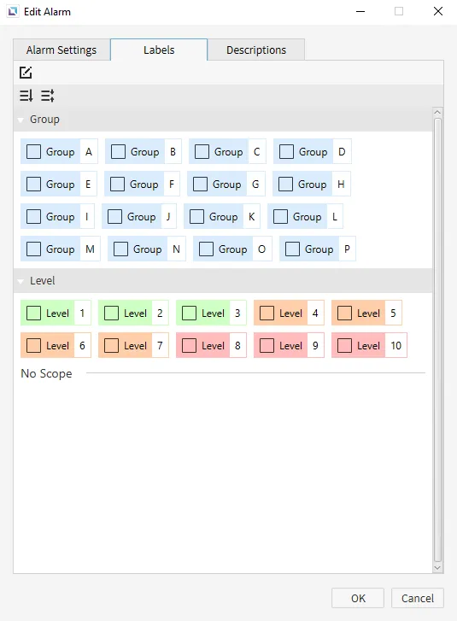Tick the Group K checkbox
457x621 pixels.
(196, 217)
